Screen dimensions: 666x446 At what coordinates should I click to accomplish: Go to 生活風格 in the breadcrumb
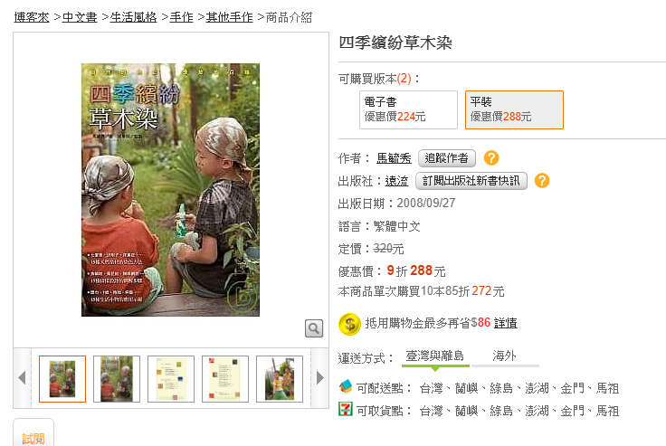coord(133,17)
